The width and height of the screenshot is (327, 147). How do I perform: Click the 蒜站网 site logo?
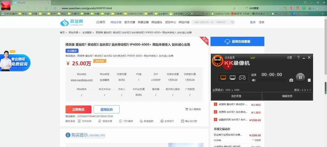72,22
